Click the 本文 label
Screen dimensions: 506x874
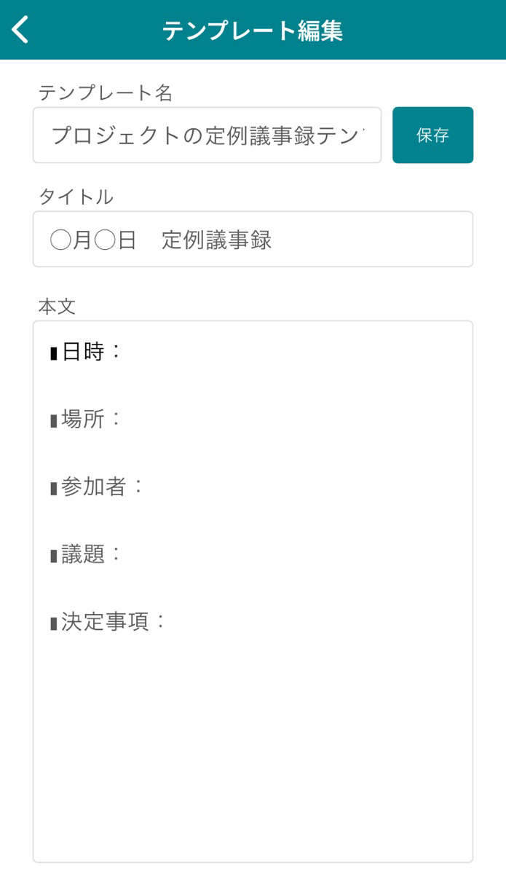point(57,307)
